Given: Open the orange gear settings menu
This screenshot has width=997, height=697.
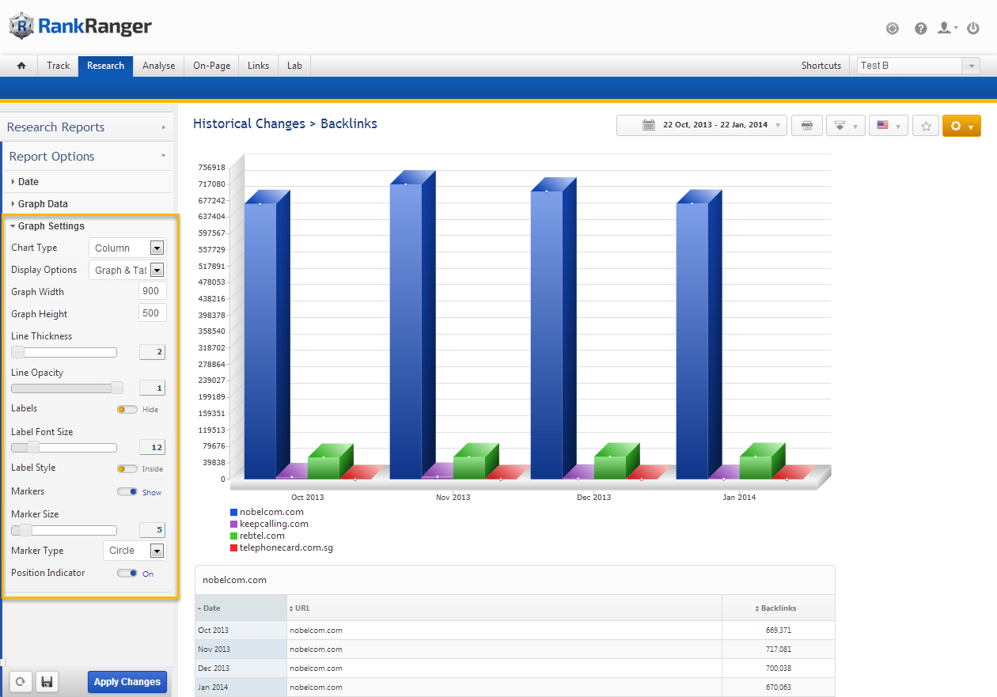Looking at the screenshot, I should [x=961, y=126].
